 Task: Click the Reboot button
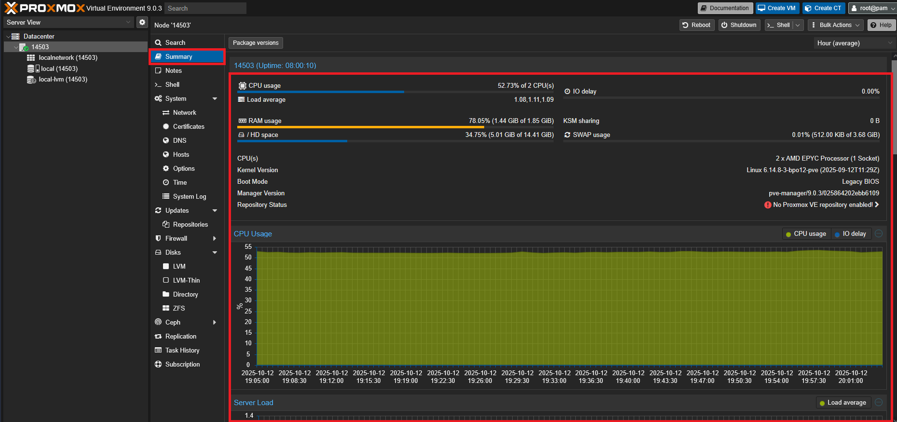point(696,25)
